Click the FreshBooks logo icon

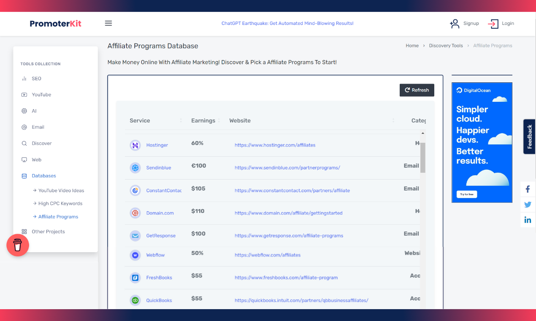click(x=135, y=277)
